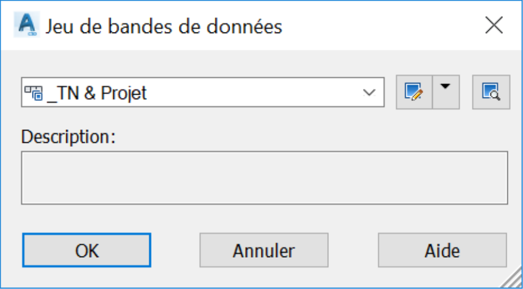Click the blank dialog area below the OK button
Viewport: 523px width, 289px height.
pos(87,277)
